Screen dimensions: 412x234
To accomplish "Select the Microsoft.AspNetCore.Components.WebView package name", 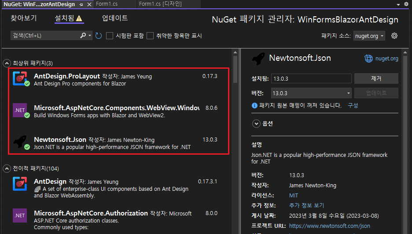I will (x=116, y=108).
